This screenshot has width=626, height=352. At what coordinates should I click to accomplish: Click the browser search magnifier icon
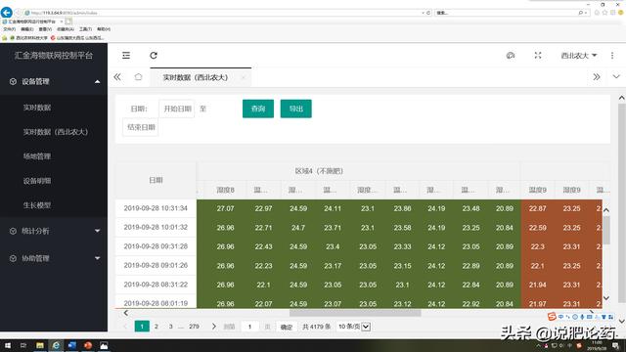[x=581, y=13]
